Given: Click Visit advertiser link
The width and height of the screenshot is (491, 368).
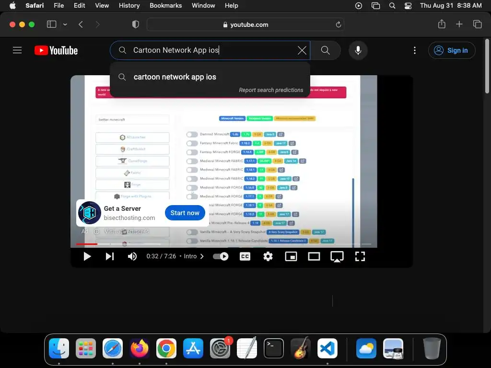Looking at the screenshot, I should (x=127, y=231).
